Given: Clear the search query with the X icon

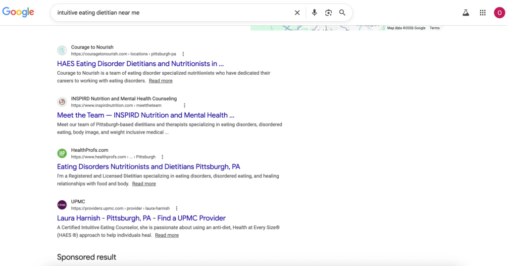Looking at the screenshot, I should pyautogui.click(x=297, y=12).
